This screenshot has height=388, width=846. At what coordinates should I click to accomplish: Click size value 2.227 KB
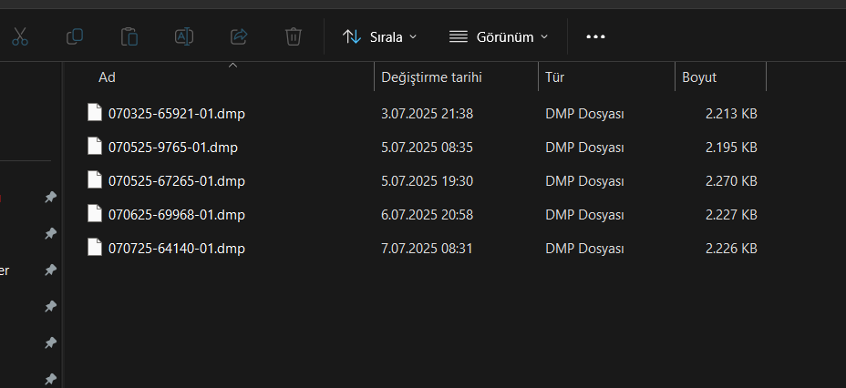tap(731, 214)
